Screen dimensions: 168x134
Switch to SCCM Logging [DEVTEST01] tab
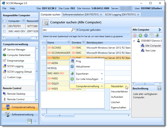pos(120,14)
